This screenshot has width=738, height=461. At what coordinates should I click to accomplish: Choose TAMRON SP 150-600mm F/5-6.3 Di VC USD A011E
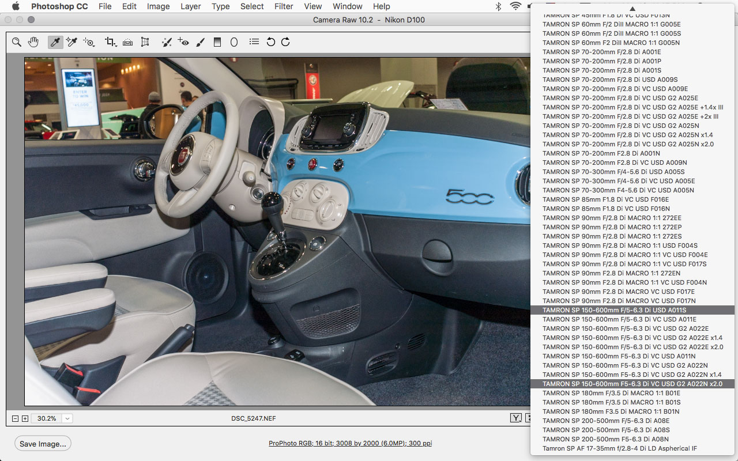tap(632, 319)
